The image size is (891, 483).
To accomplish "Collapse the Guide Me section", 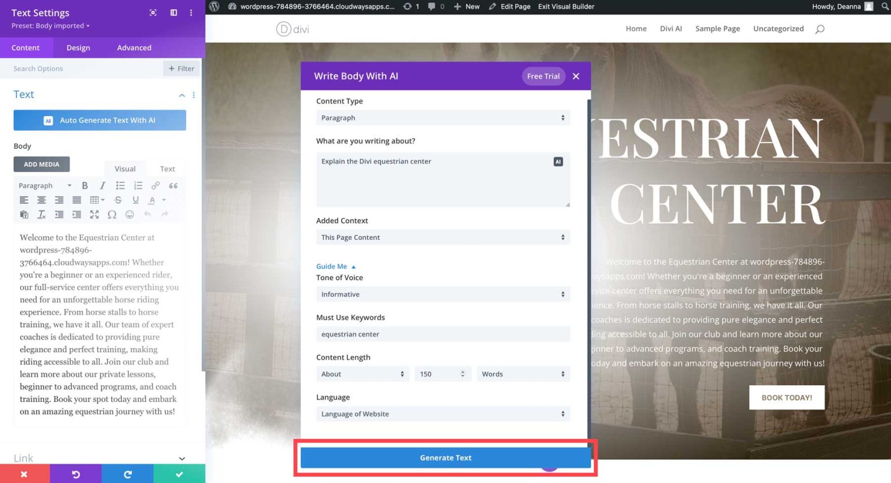I will pyautogui.click(x=336, y=266).
